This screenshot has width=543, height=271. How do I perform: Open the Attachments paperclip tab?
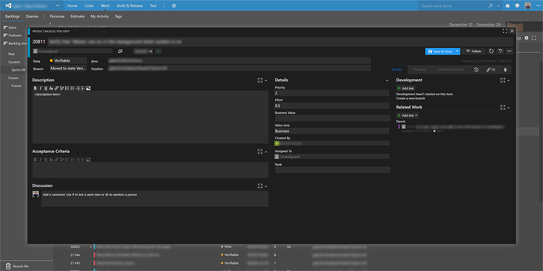point(505,70)
